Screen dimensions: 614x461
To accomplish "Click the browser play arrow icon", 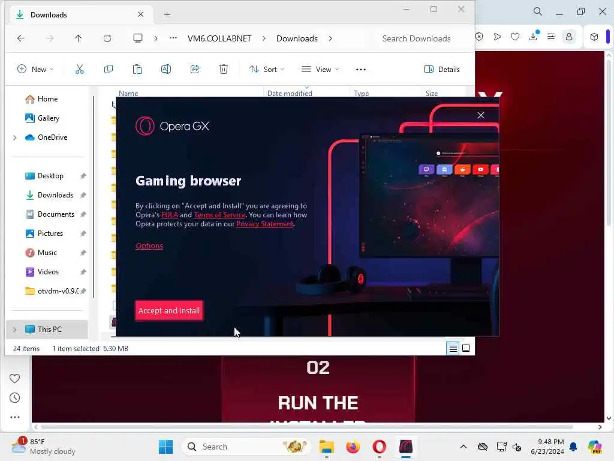I will [x=497, y=37].
